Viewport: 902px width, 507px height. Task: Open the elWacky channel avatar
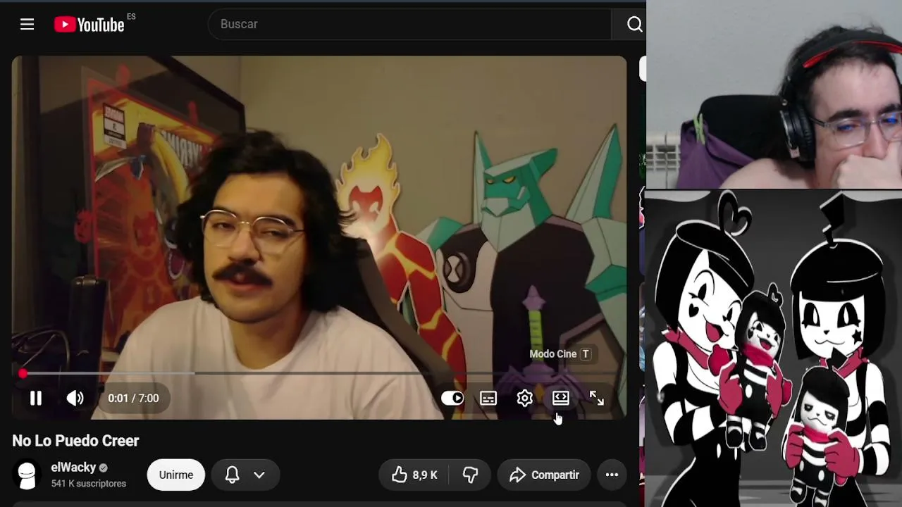[x=27, y=475]
